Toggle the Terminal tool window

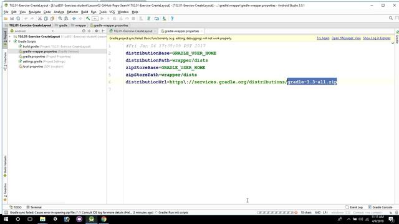point(34,207)
